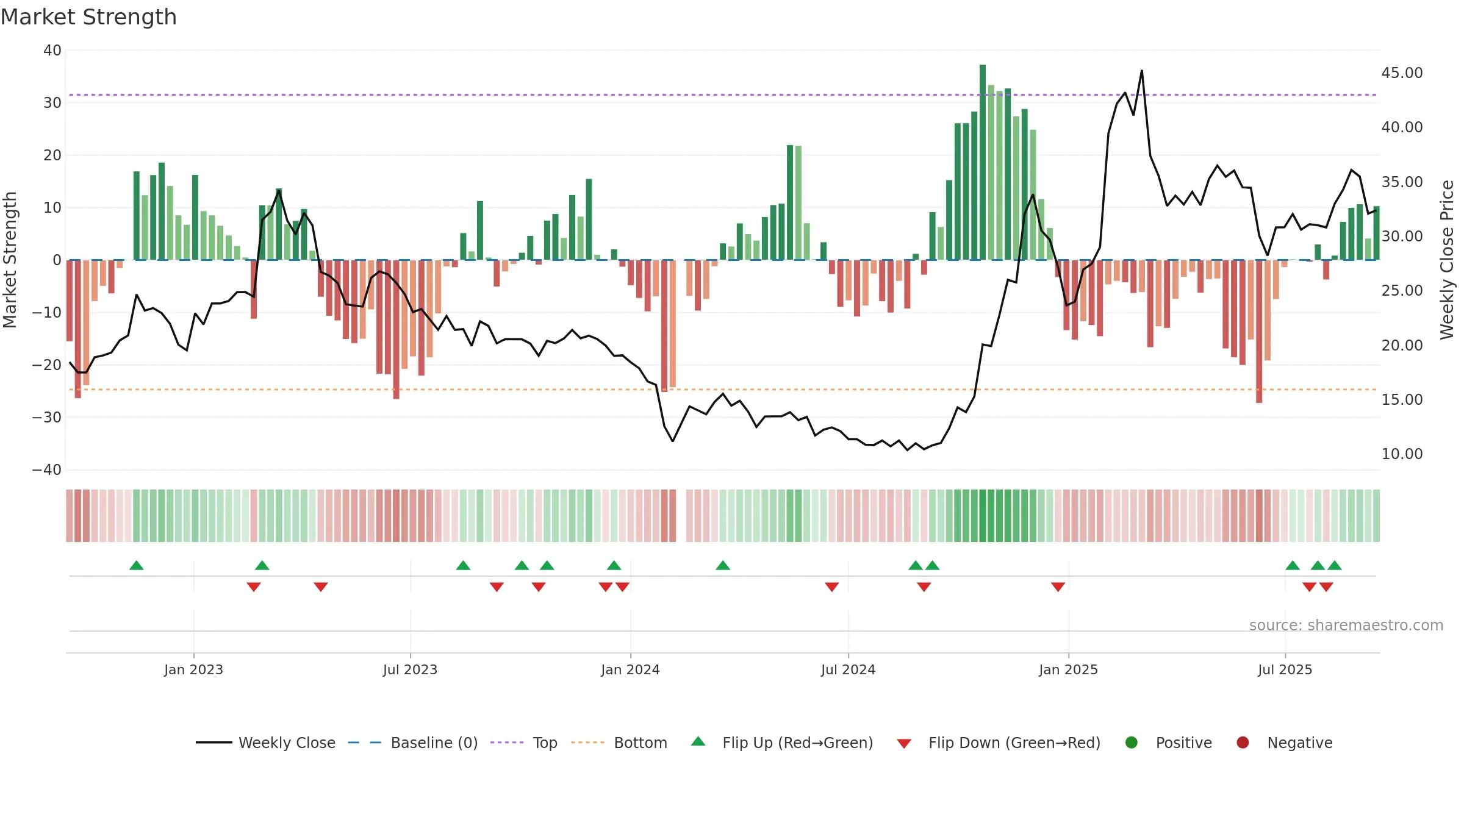The image size is (1464, 823).
Task: Click the 20.00 price axis label
Action: [x=1402, y=345]
